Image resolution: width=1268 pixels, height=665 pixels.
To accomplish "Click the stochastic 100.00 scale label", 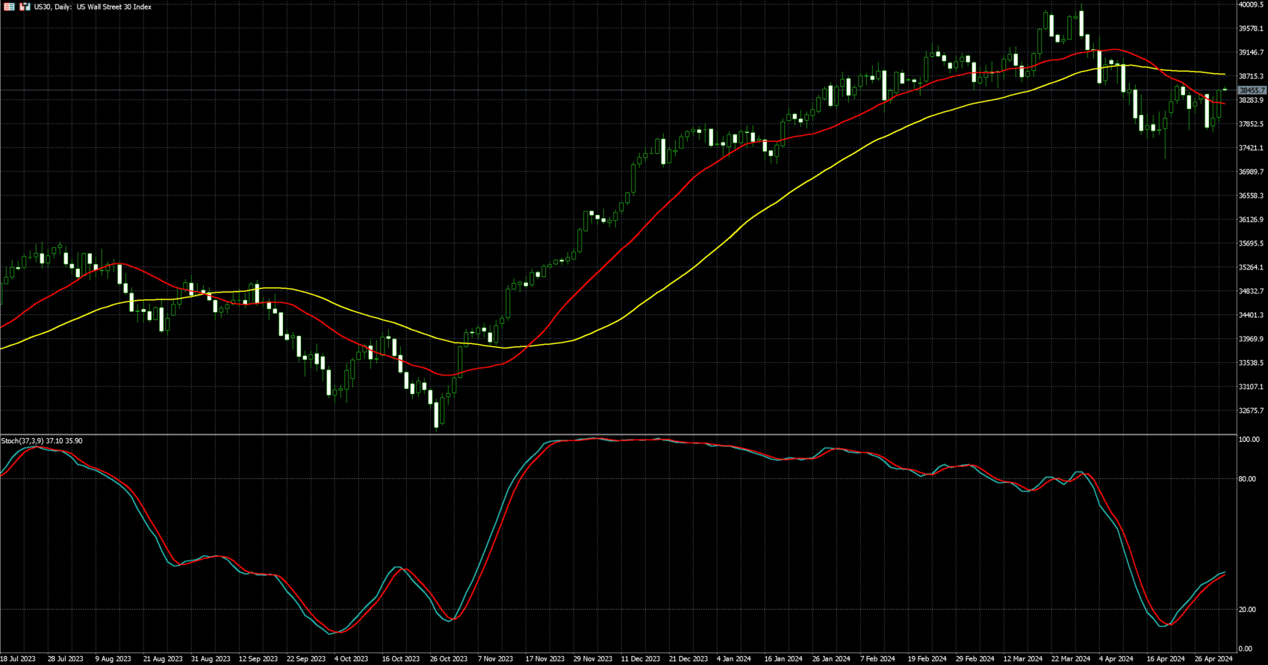I will point(1249,440).
